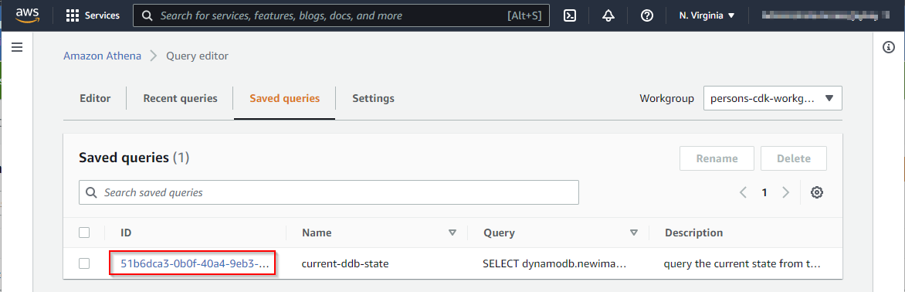Open AWS CloudShell icon

(570, 15)
